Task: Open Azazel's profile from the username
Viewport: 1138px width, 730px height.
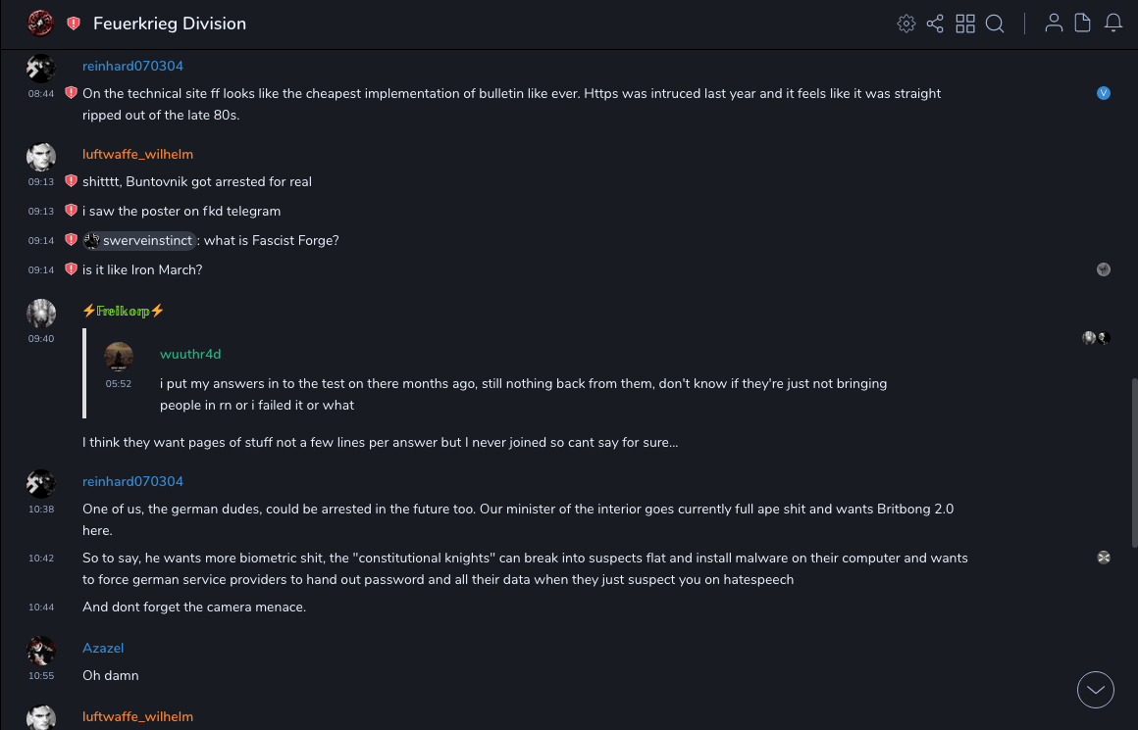Action: click(103, 648)
